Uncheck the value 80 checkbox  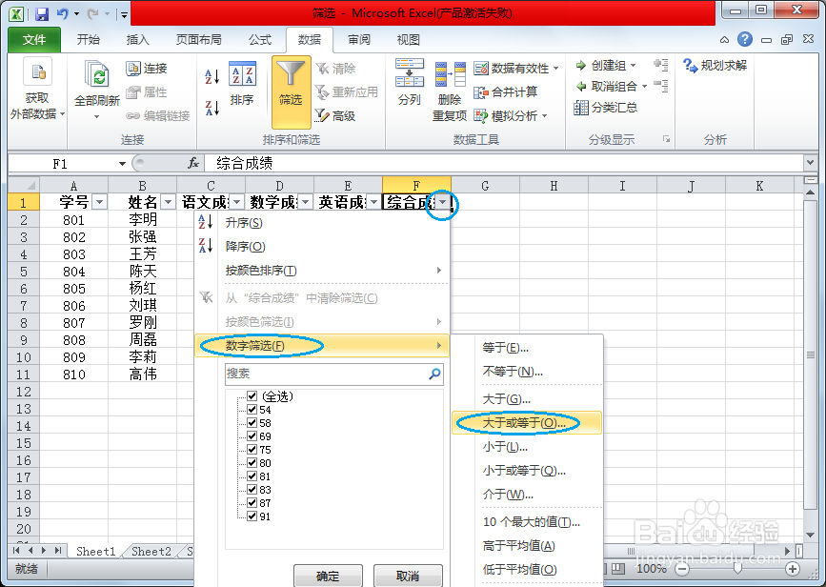252,463
